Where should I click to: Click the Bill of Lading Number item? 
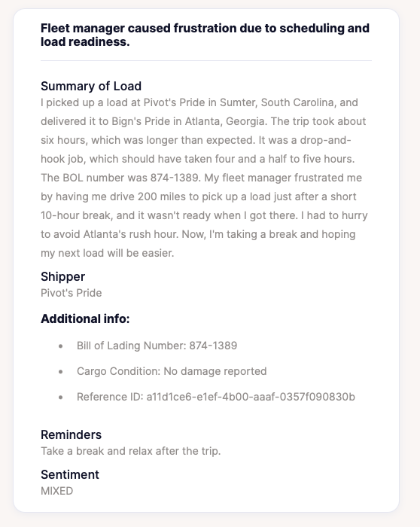157,346
